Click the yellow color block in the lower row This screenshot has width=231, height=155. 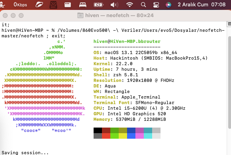[123, 136]
